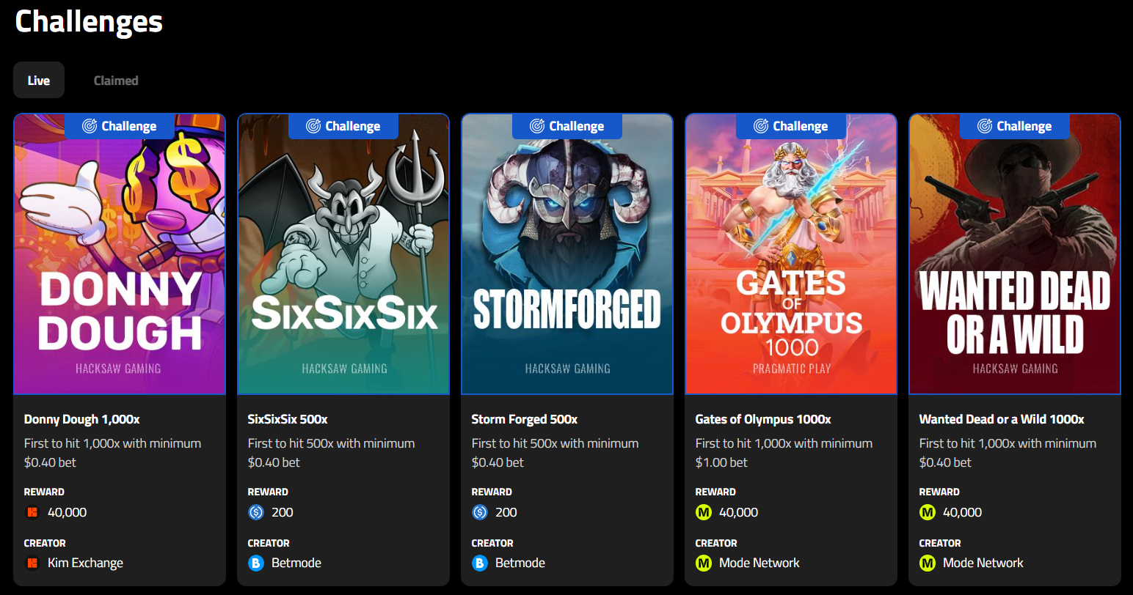The height and width of the screenshot is (595, 1133).
Task: Click the Challenge badge on Wanted Dead or a Wild
Action: [x=1015, y=126]
